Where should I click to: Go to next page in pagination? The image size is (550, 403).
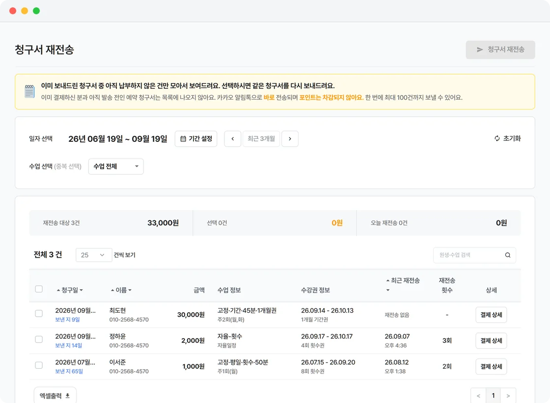[x=508, y=396]
